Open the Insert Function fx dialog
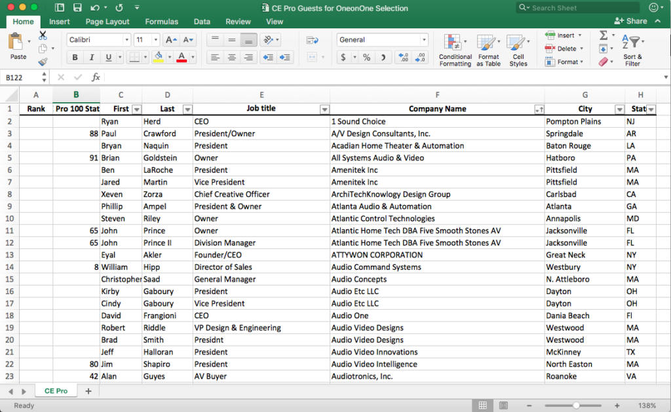671x412 pixels. 96,77
